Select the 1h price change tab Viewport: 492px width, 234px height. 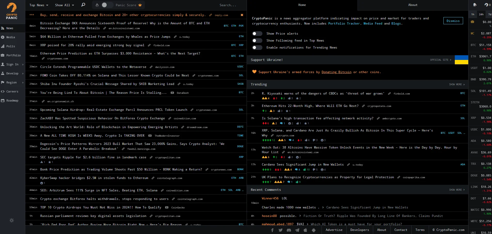[473, 14]
